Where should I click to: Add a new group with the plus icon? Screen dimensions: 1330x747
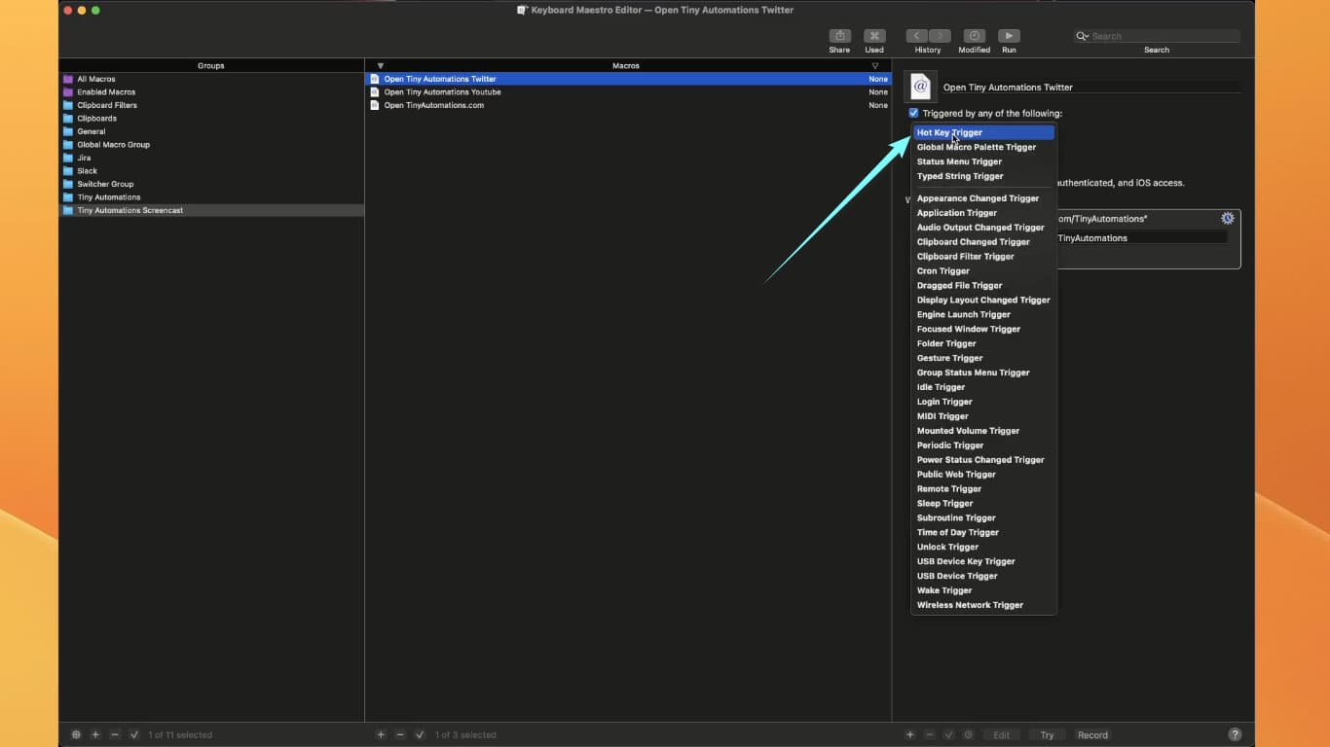point(95,734)
